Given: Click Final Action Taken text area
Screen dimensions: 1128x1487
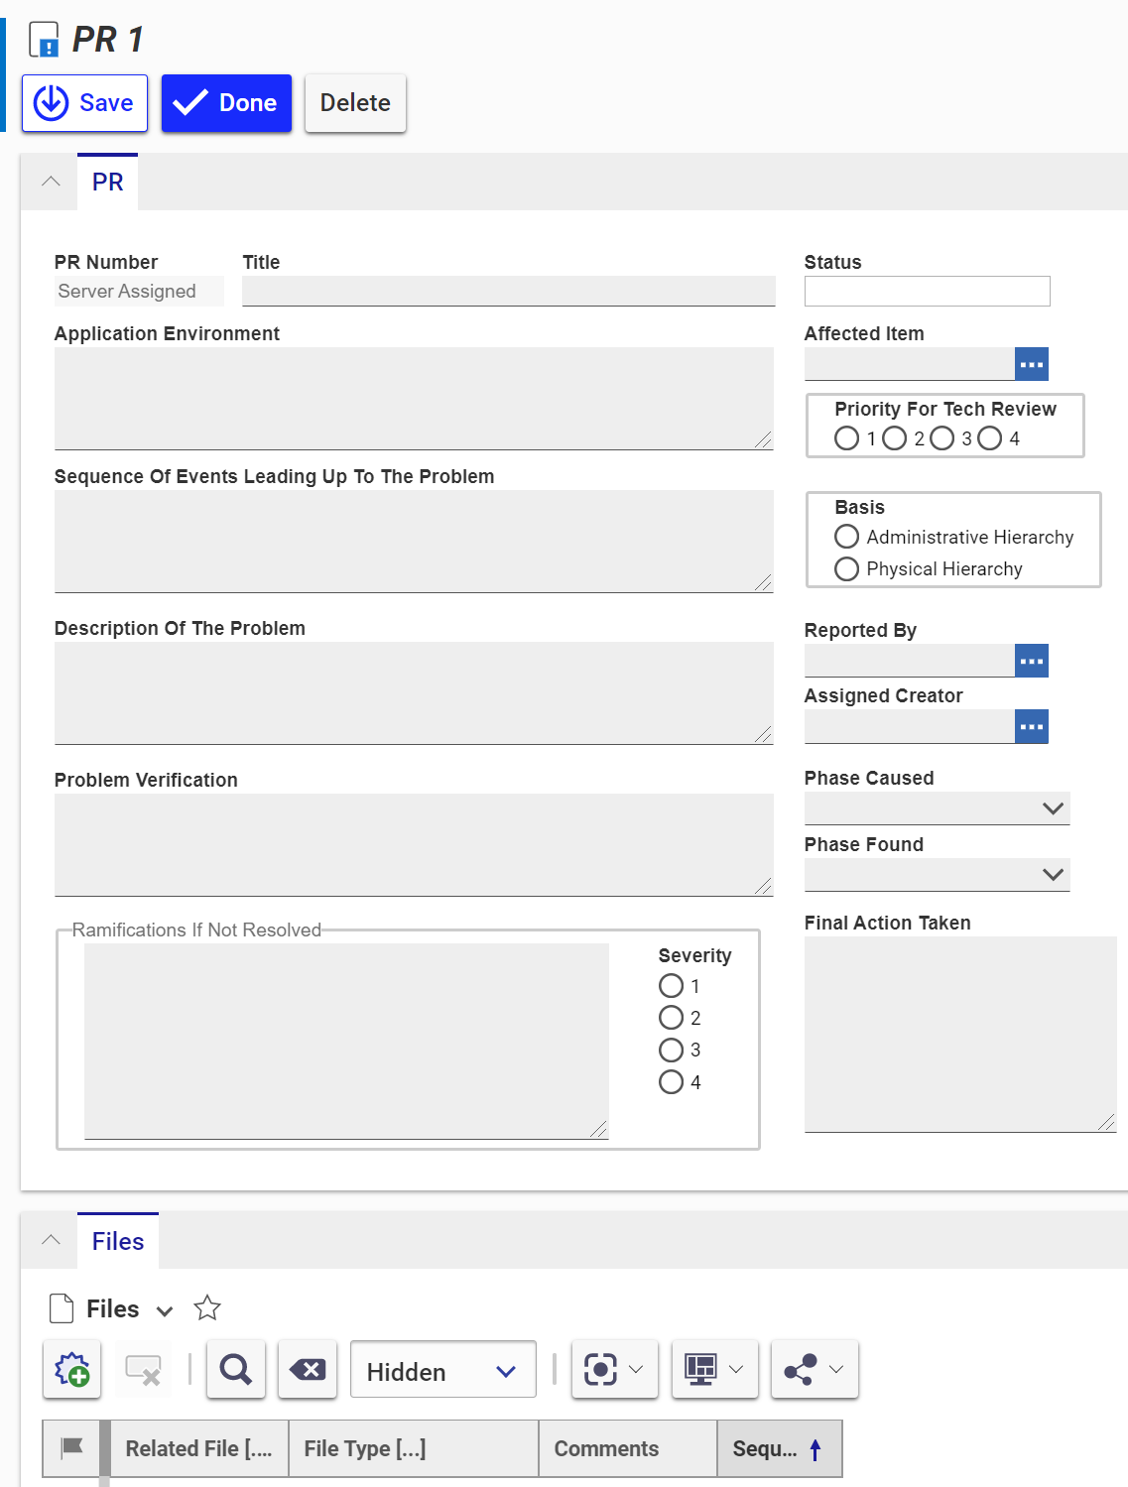Looking at the screenshot, I should coord(960,1034).
